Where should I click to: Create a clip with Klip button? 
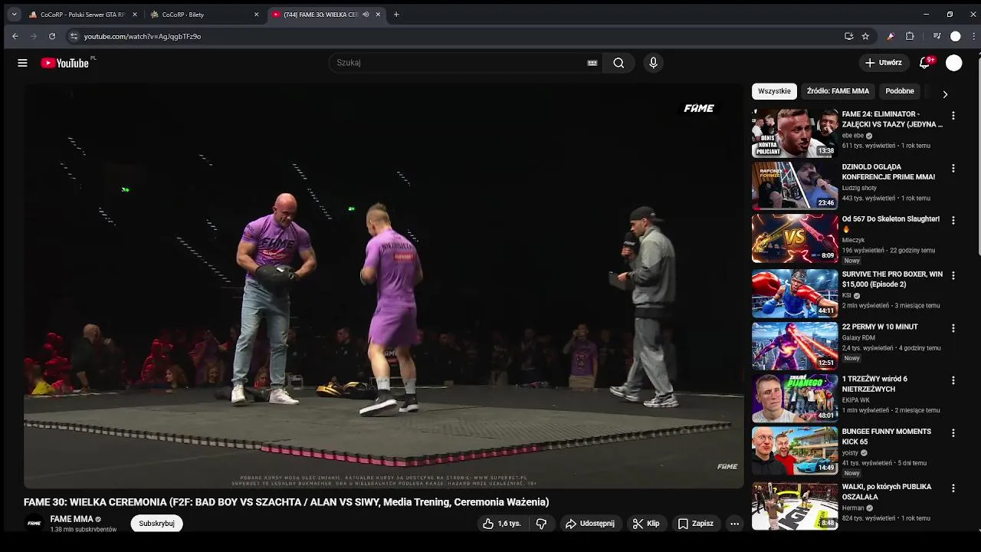[645, 524]
